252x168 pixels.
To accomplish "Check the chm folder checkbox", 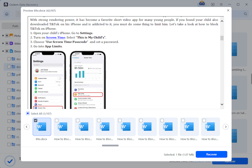I will pyautogui.click(x=9, y=114).
